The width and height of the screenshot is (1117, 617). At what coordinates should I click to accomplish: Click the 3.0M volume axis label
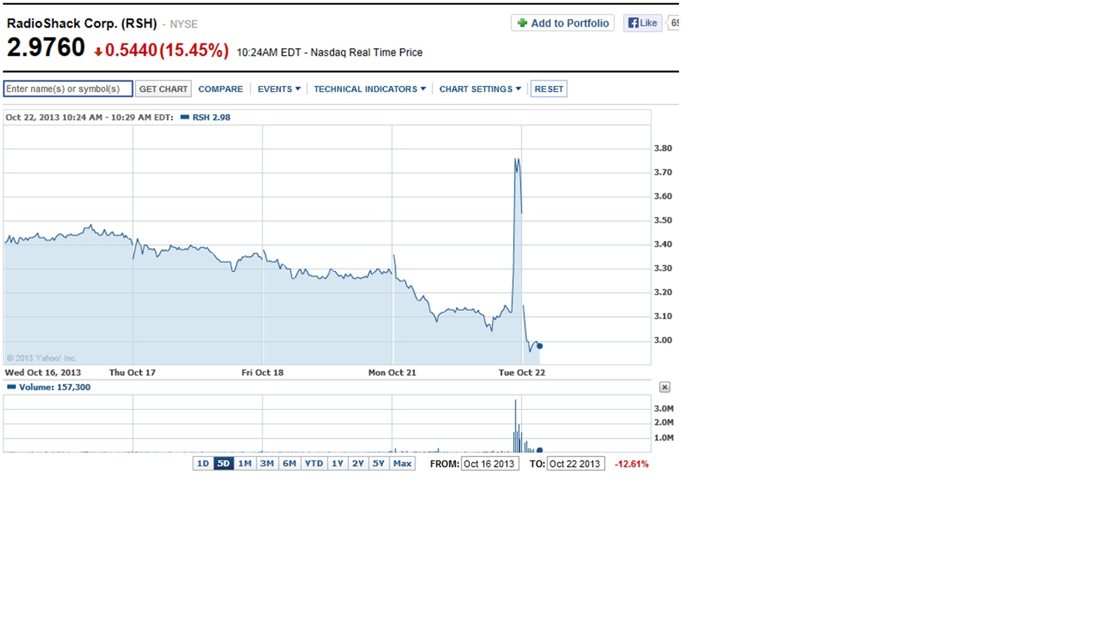664,409
